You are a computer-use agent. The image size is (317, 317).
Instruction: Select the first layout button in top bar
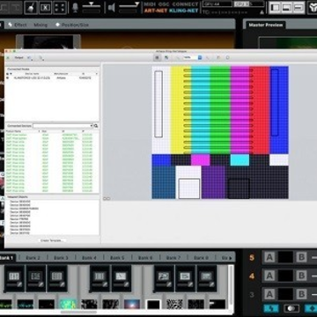(275, 8)
